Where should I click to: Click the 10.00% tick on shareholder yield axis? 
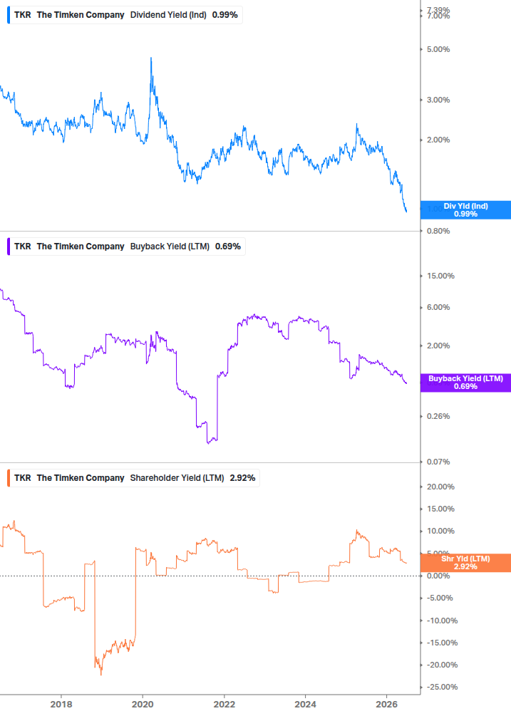[x=440, y=531]
